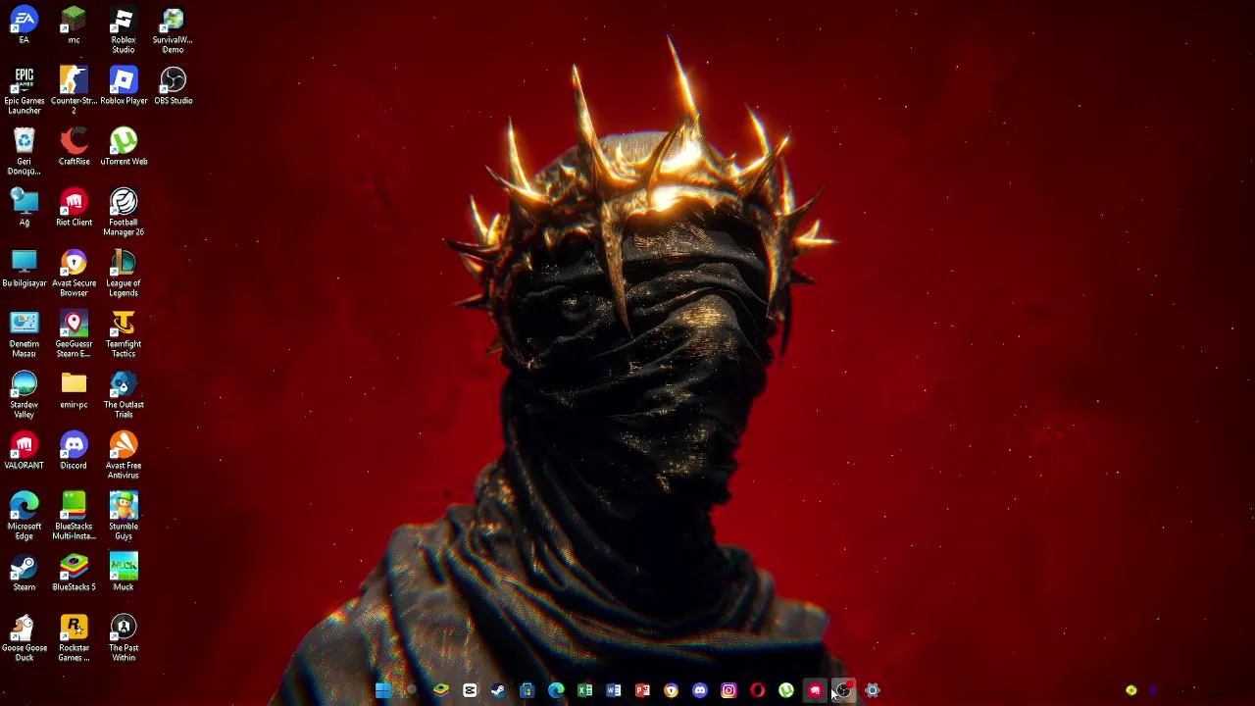The height and width of the screenshot is (706, 1255).
Task: Select the VALORANT desktop shortcut
Action: pos(25,452)
